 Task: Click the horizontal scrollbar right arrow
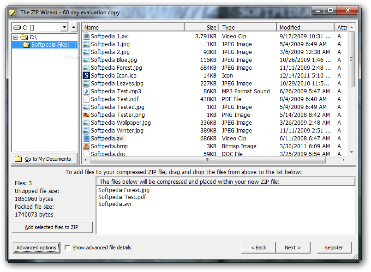coord(344,160)
